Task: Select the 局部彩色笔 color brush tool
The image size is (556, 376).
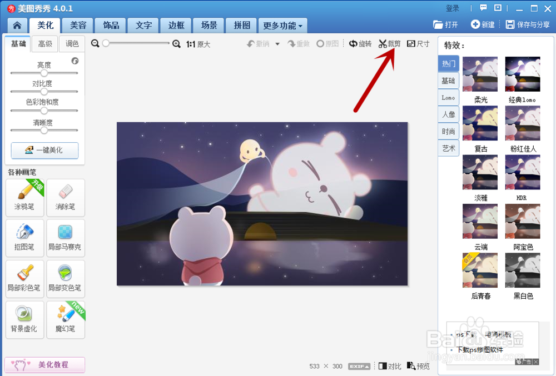Action: [x=24, y=279]
